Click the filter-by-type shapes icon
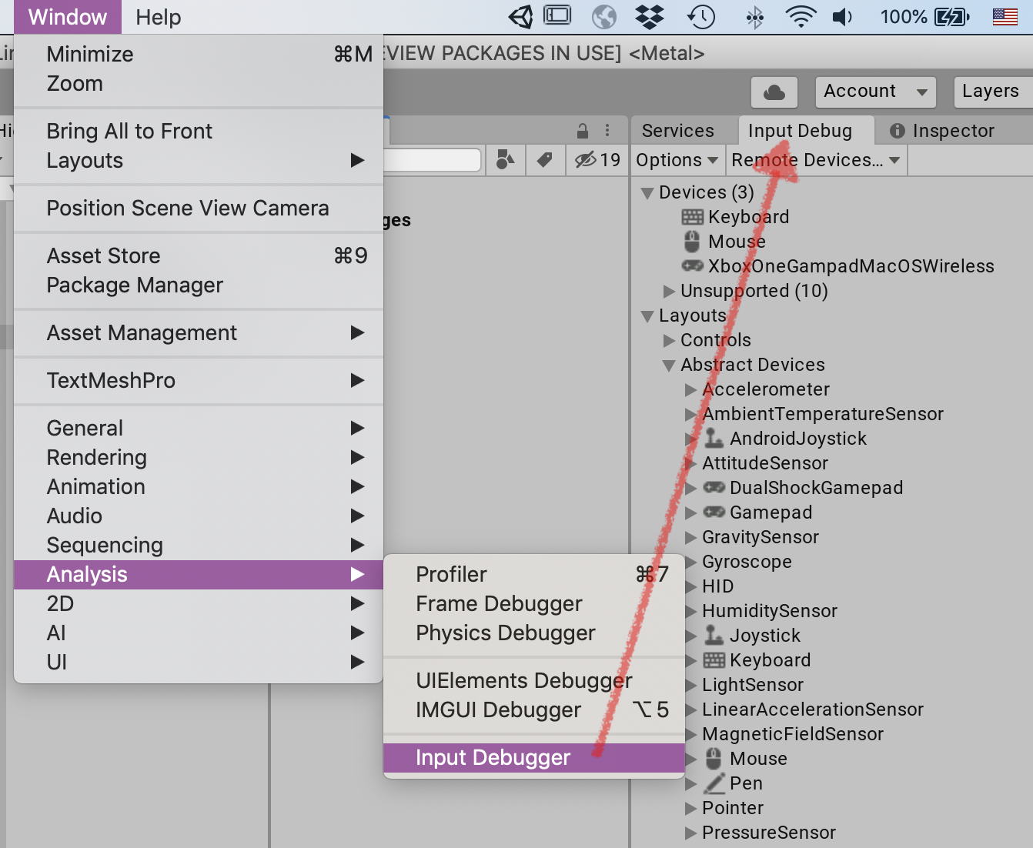The width and height of the screenshot is (1033, 848). (x=505, y=160)
